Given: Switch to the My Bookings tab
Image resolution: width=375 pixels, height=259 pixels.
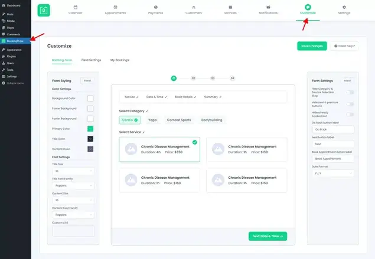Looking at the screenshot, I should pyautogui.click(x=119, y=60).
